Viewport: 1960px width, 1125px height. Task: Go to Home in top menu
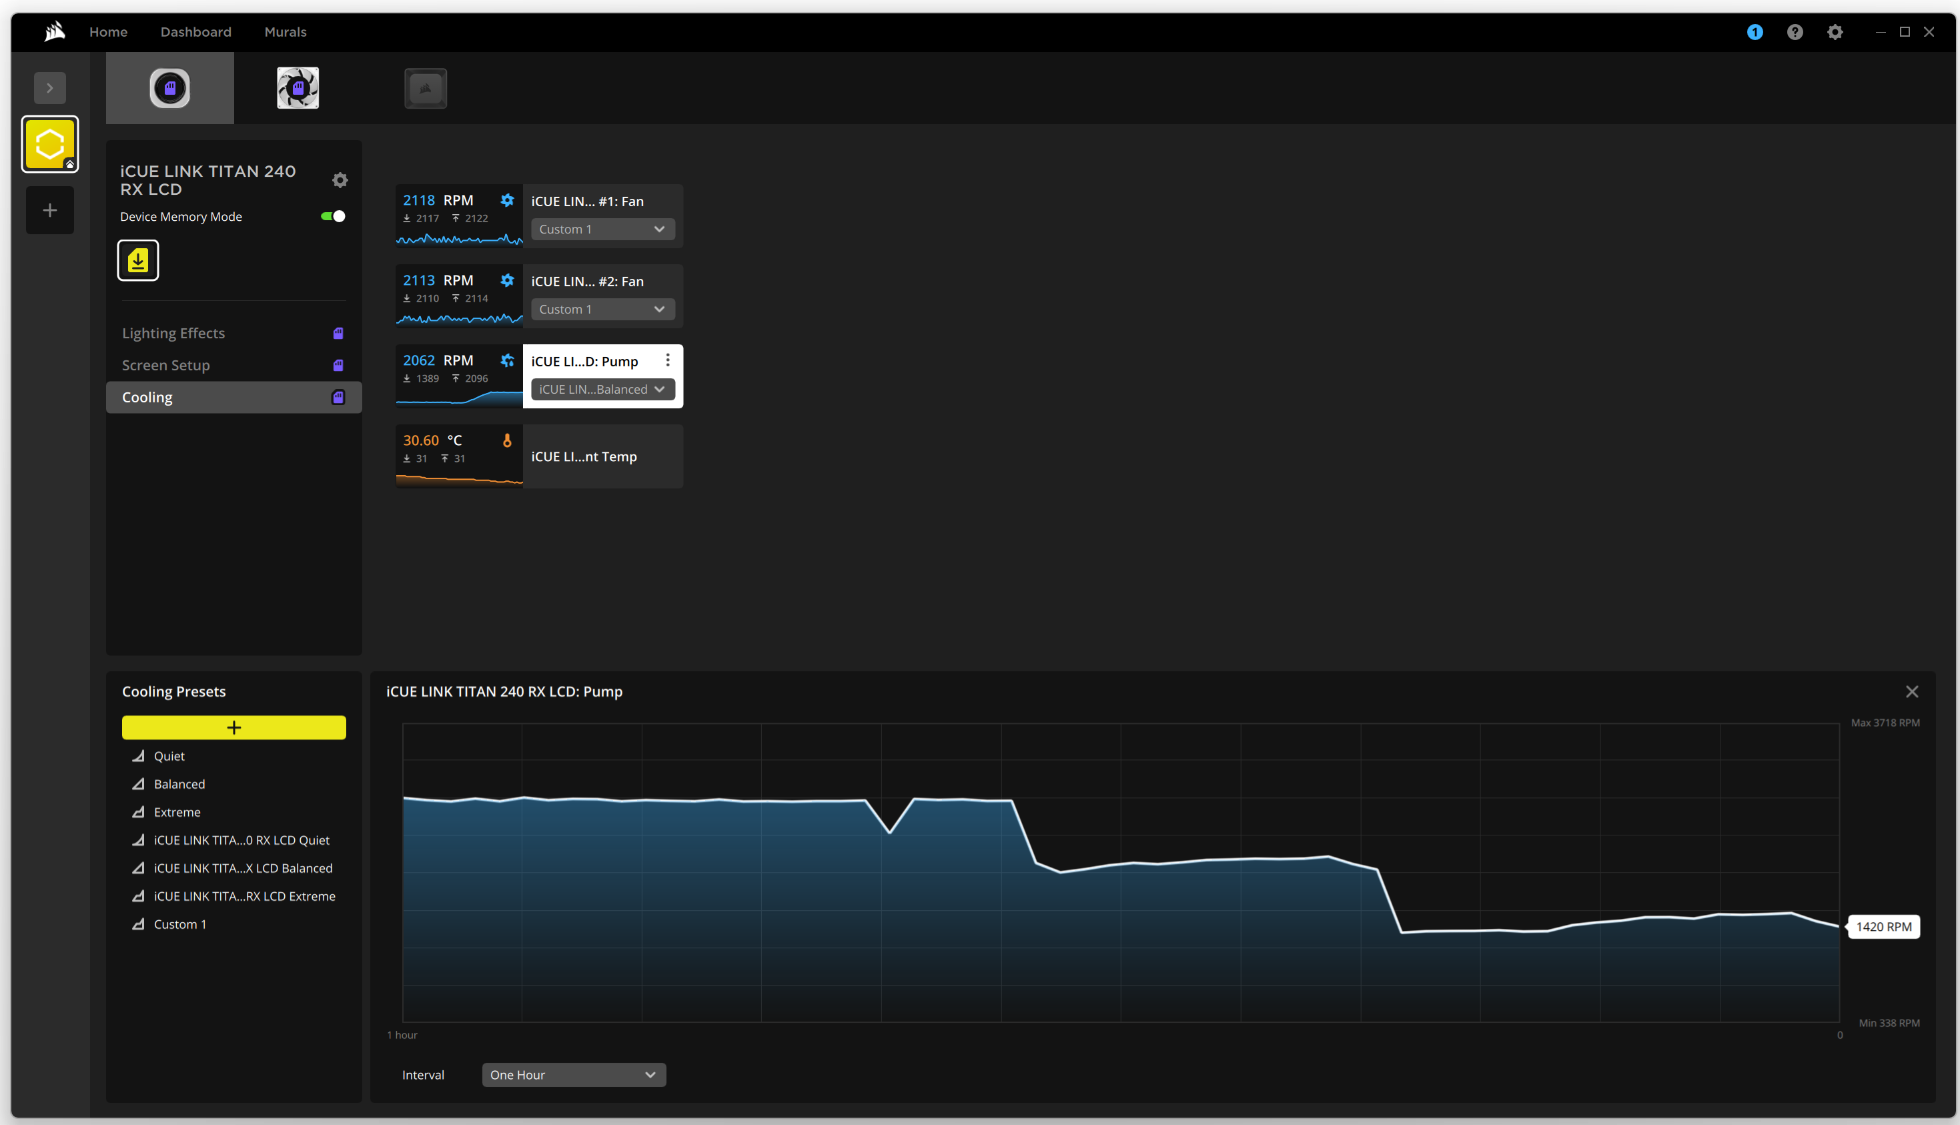pyautogui.click(x=108, y=31)
